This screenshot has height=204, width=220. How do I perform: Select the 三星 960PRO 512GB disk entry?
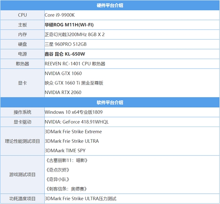[66, 44]
